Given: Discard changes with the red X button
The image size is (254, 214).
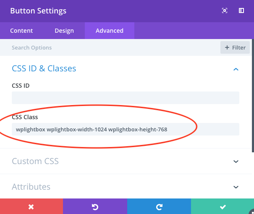Looking at the screenshot, I should [x=31, y=206].
